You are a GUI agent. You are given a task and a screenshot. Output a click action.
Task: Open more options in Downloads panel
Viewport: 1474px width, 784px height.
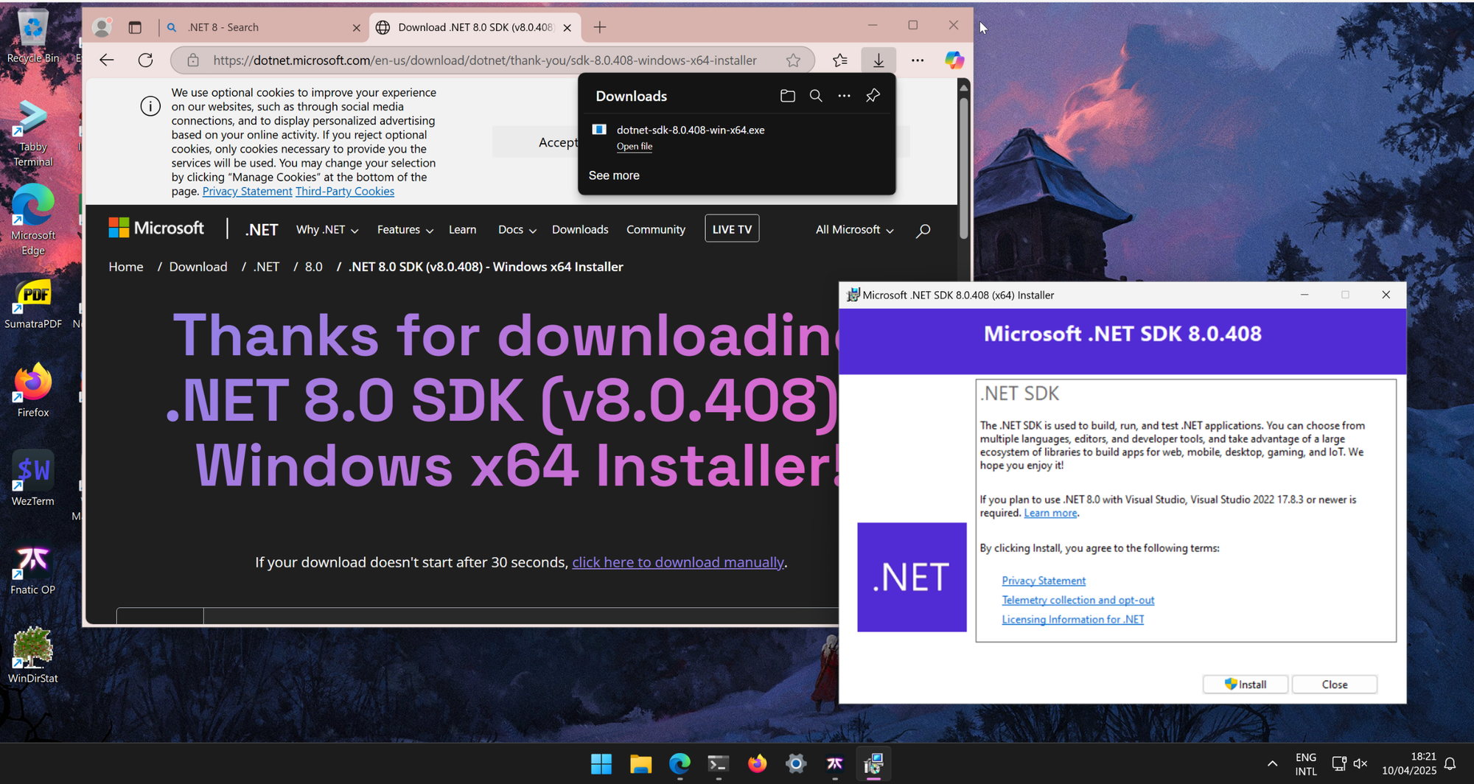coord(844,96)
